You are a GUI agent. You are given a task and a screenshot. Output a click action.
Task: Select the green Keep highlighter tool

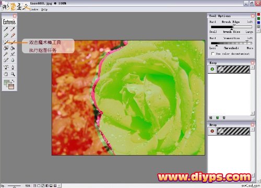tap(6, 36)
